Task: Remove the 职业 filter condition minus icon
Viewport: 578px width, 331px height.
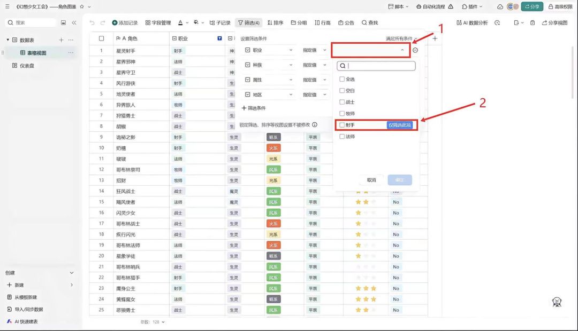Action: tap(415, 50)
